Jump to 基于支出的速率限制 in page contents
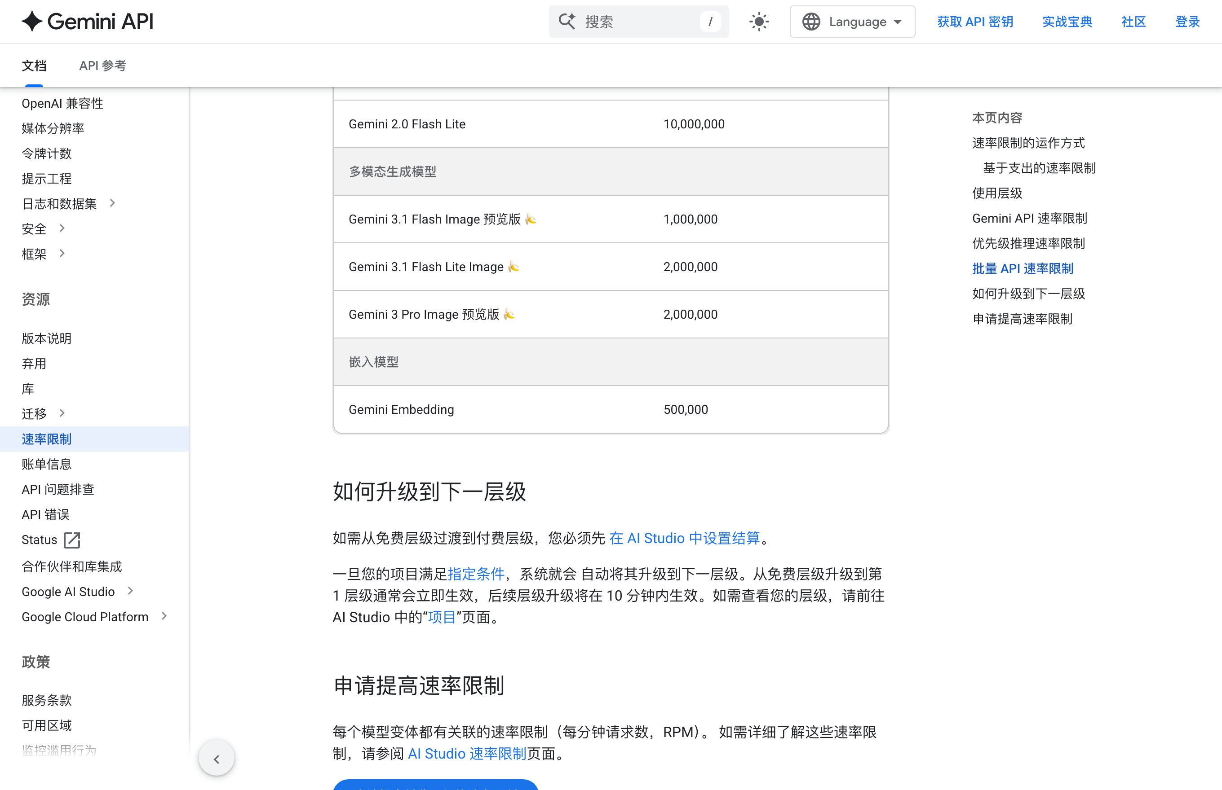1222x790 pixels. 1039,168
